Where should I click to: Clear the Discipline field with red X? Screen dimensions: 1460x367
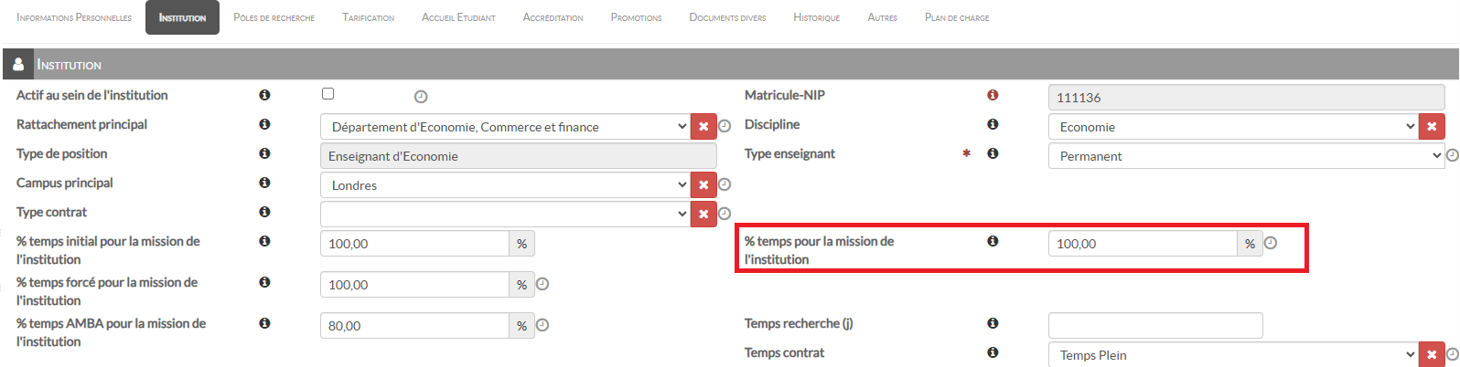point(1432,127)
